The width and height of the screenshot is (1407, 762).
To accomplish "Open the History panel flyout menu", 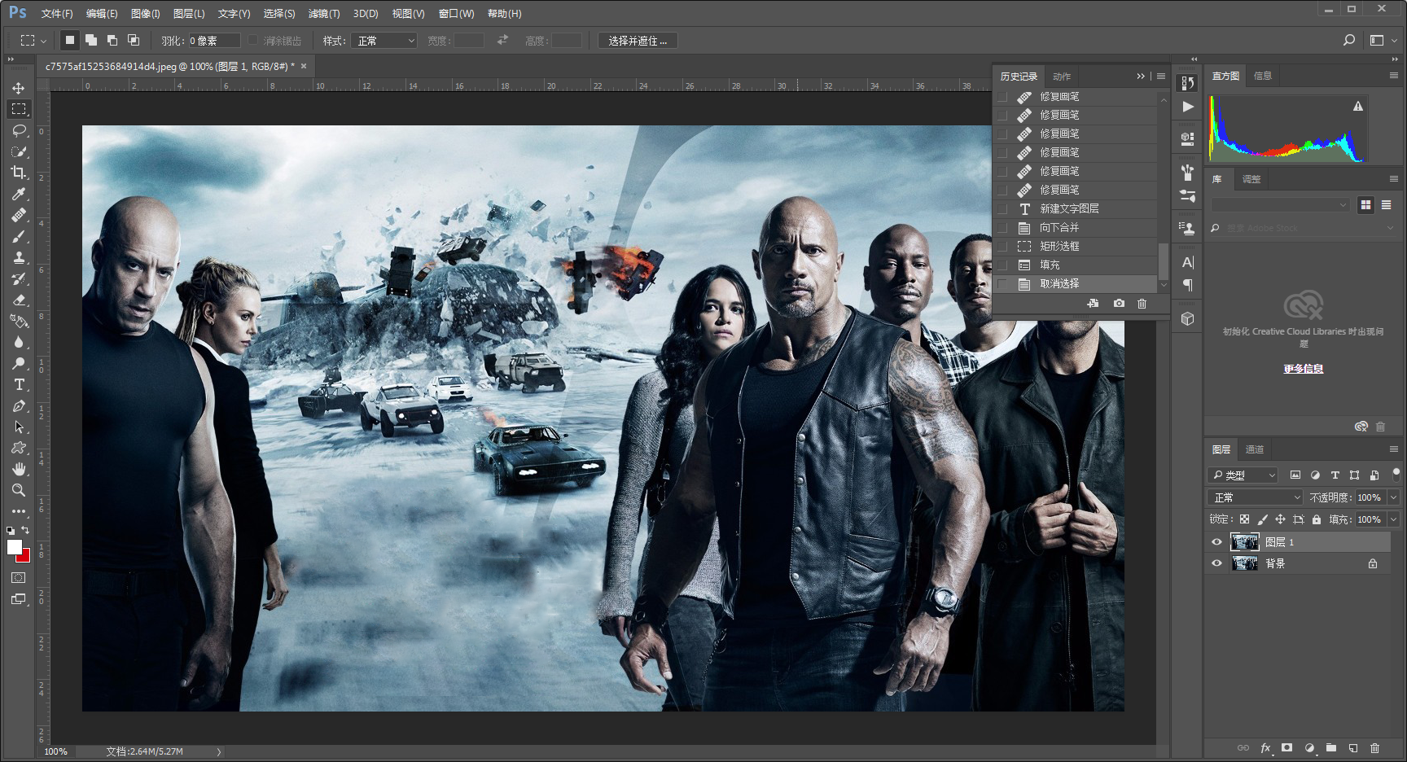I will 1161,76.
